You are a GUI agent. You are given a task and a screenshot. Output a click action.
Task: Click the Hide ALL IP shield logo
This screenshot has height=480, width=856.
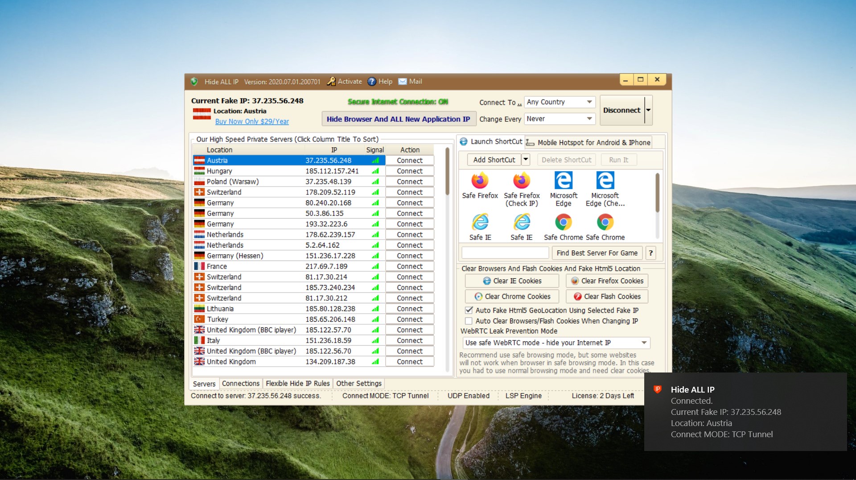pyautogui.click(x=194, y=82)
